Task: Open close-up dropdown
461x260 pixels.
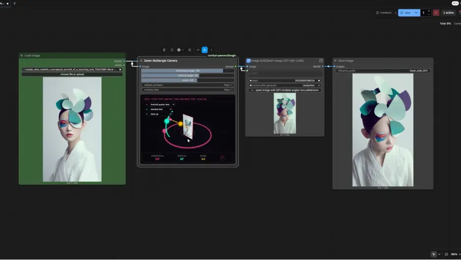Action: [161, 114]
